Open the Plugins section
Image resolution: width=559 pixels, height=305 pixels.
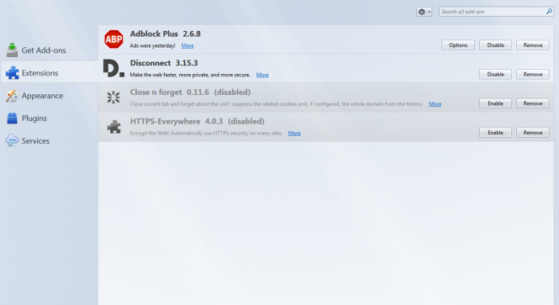click(x=50, y=118)
